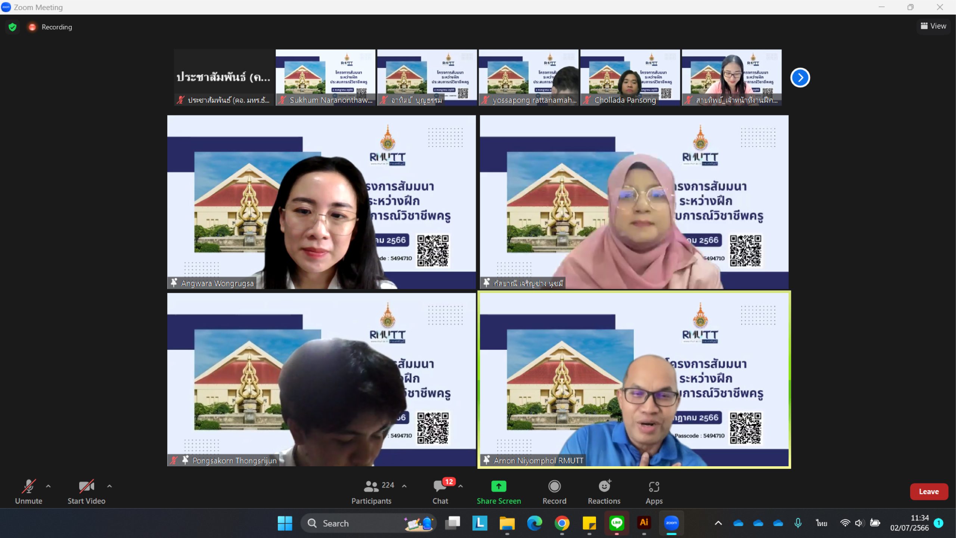The width and height of the screenshot is (956, 538).
Task: Select สายทิพย์ participant thumbnail
Action: pyautogui.click(x=732, y=77)
